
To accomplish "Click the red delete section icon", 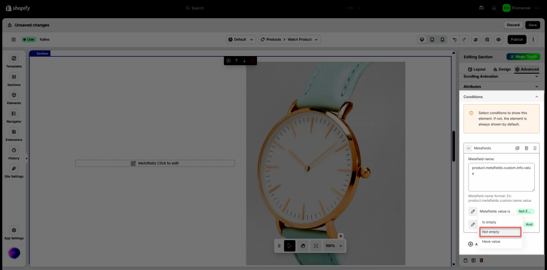I will click(x=253, y=61).
